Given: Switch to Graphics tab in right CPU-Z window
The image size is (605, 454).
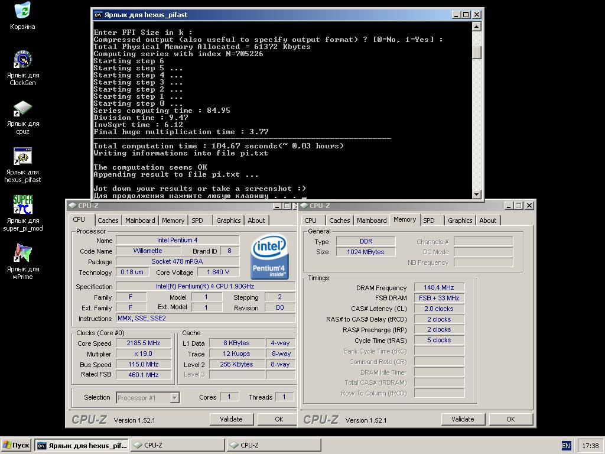Looking at the screenshot, I should 460,220.
